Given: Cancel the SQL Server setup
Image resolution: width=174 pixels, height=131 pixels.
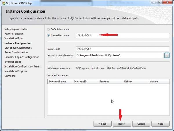Looking at the screenshot, I should 141,124.
